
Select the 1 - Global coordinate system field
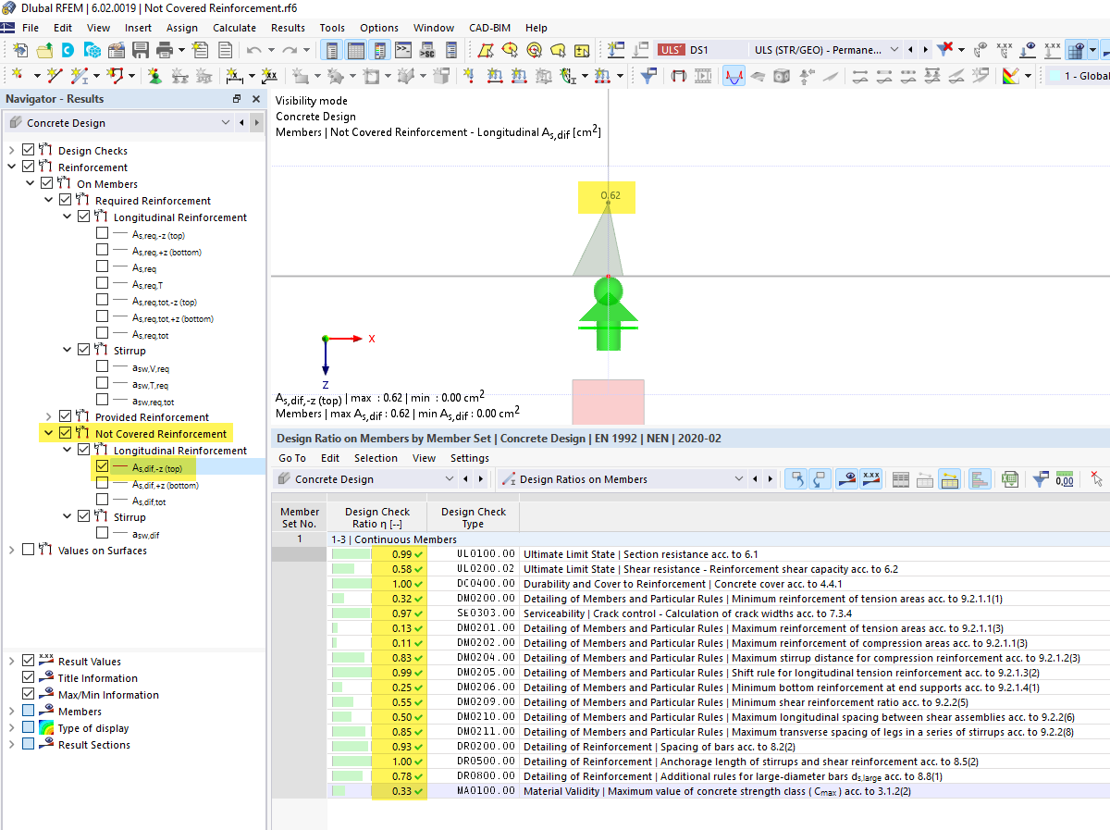(x=1079, y=76)
